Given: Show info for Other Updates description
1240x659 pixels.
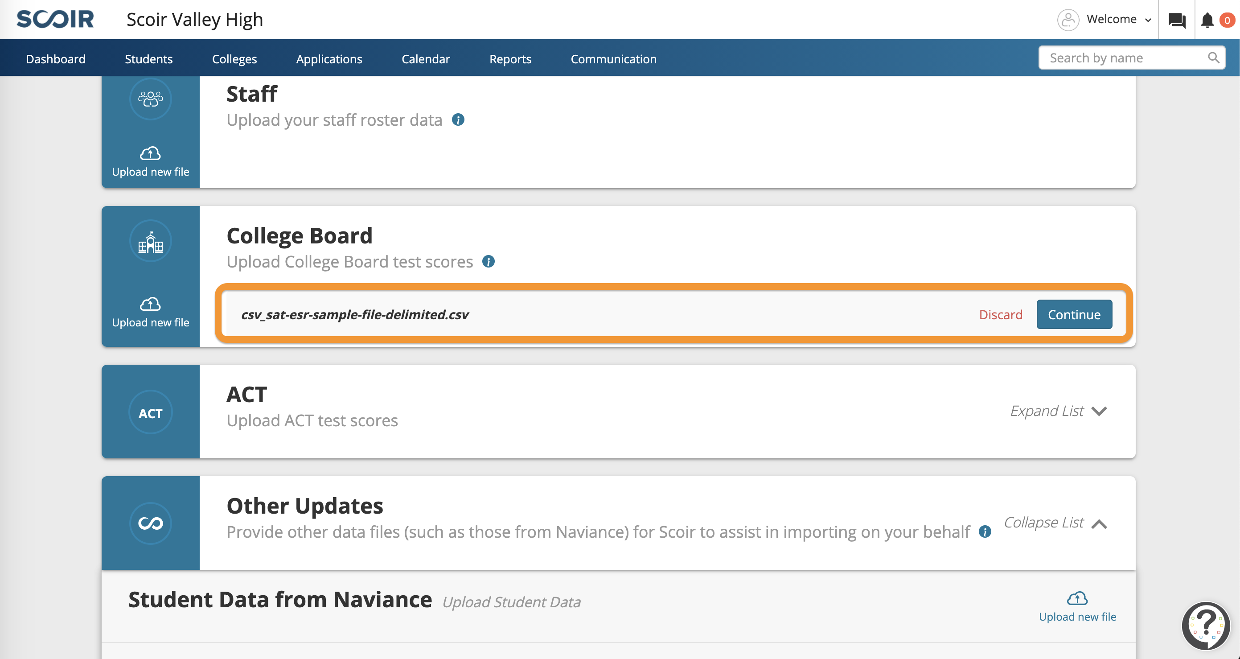Looking at the screenshot, I should [985, 531].
